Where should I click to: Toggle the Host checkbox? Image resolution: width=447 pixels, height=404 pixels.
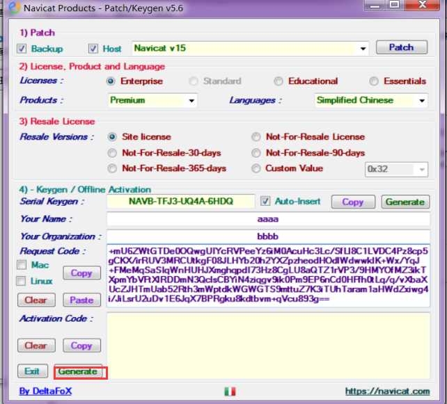(x=93, y=49)
